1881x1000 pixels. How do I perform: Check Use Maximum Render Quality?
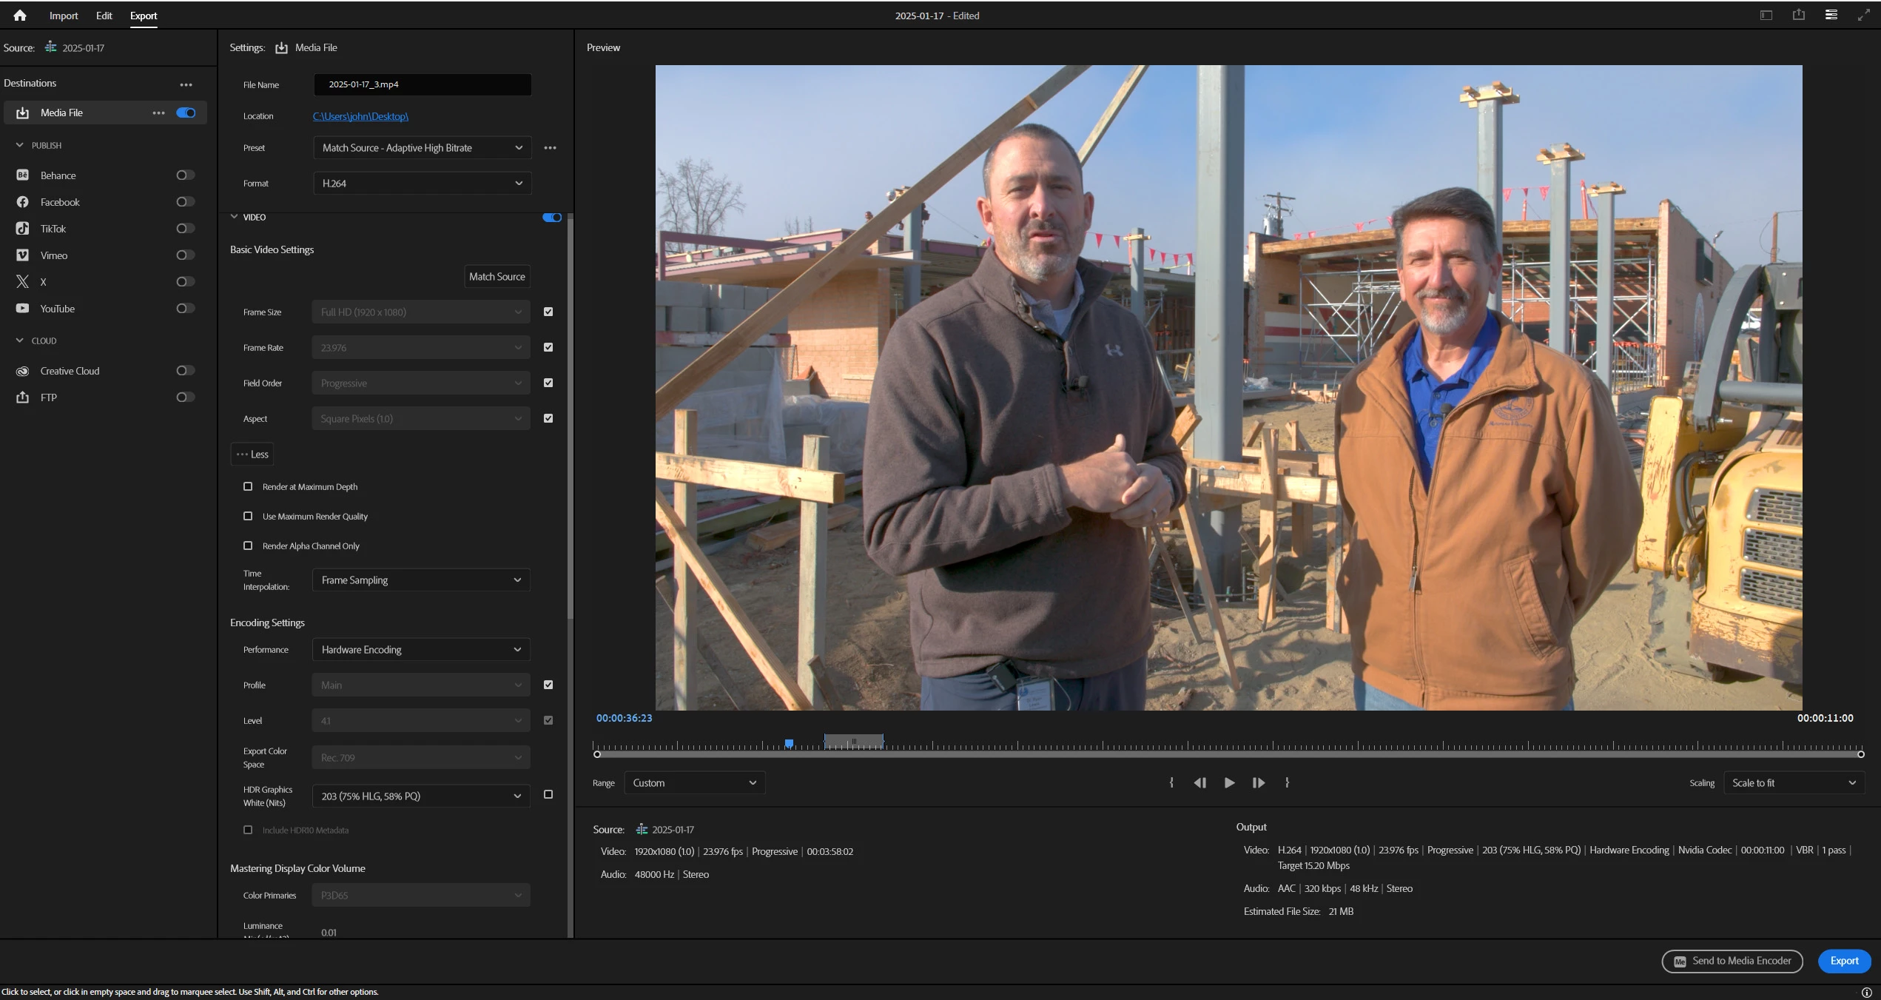point(248,516)
